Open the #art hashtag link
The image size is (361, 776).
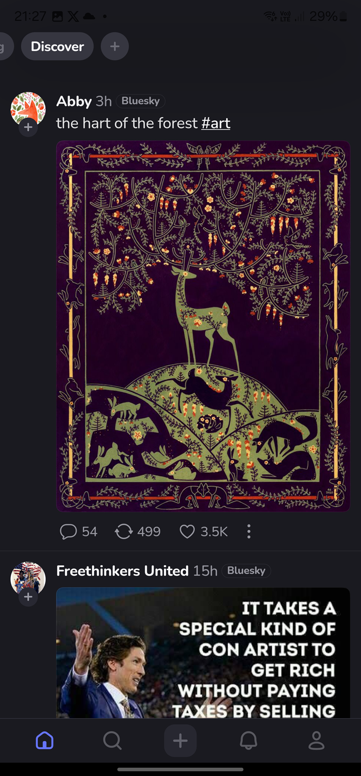coord(216,123)
